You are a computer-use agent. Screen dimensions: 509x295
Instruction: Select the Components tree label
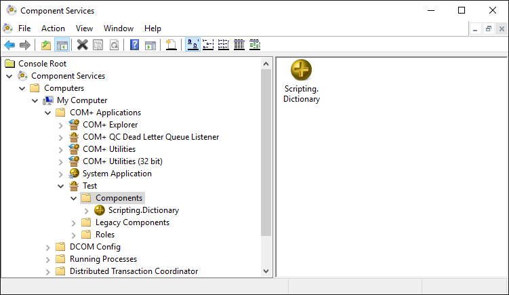(119, 198)
